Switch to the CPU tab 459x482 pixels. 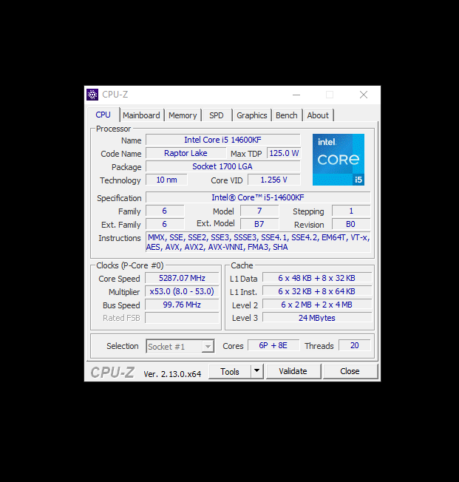pyautogui.click(x=103, y=115)
